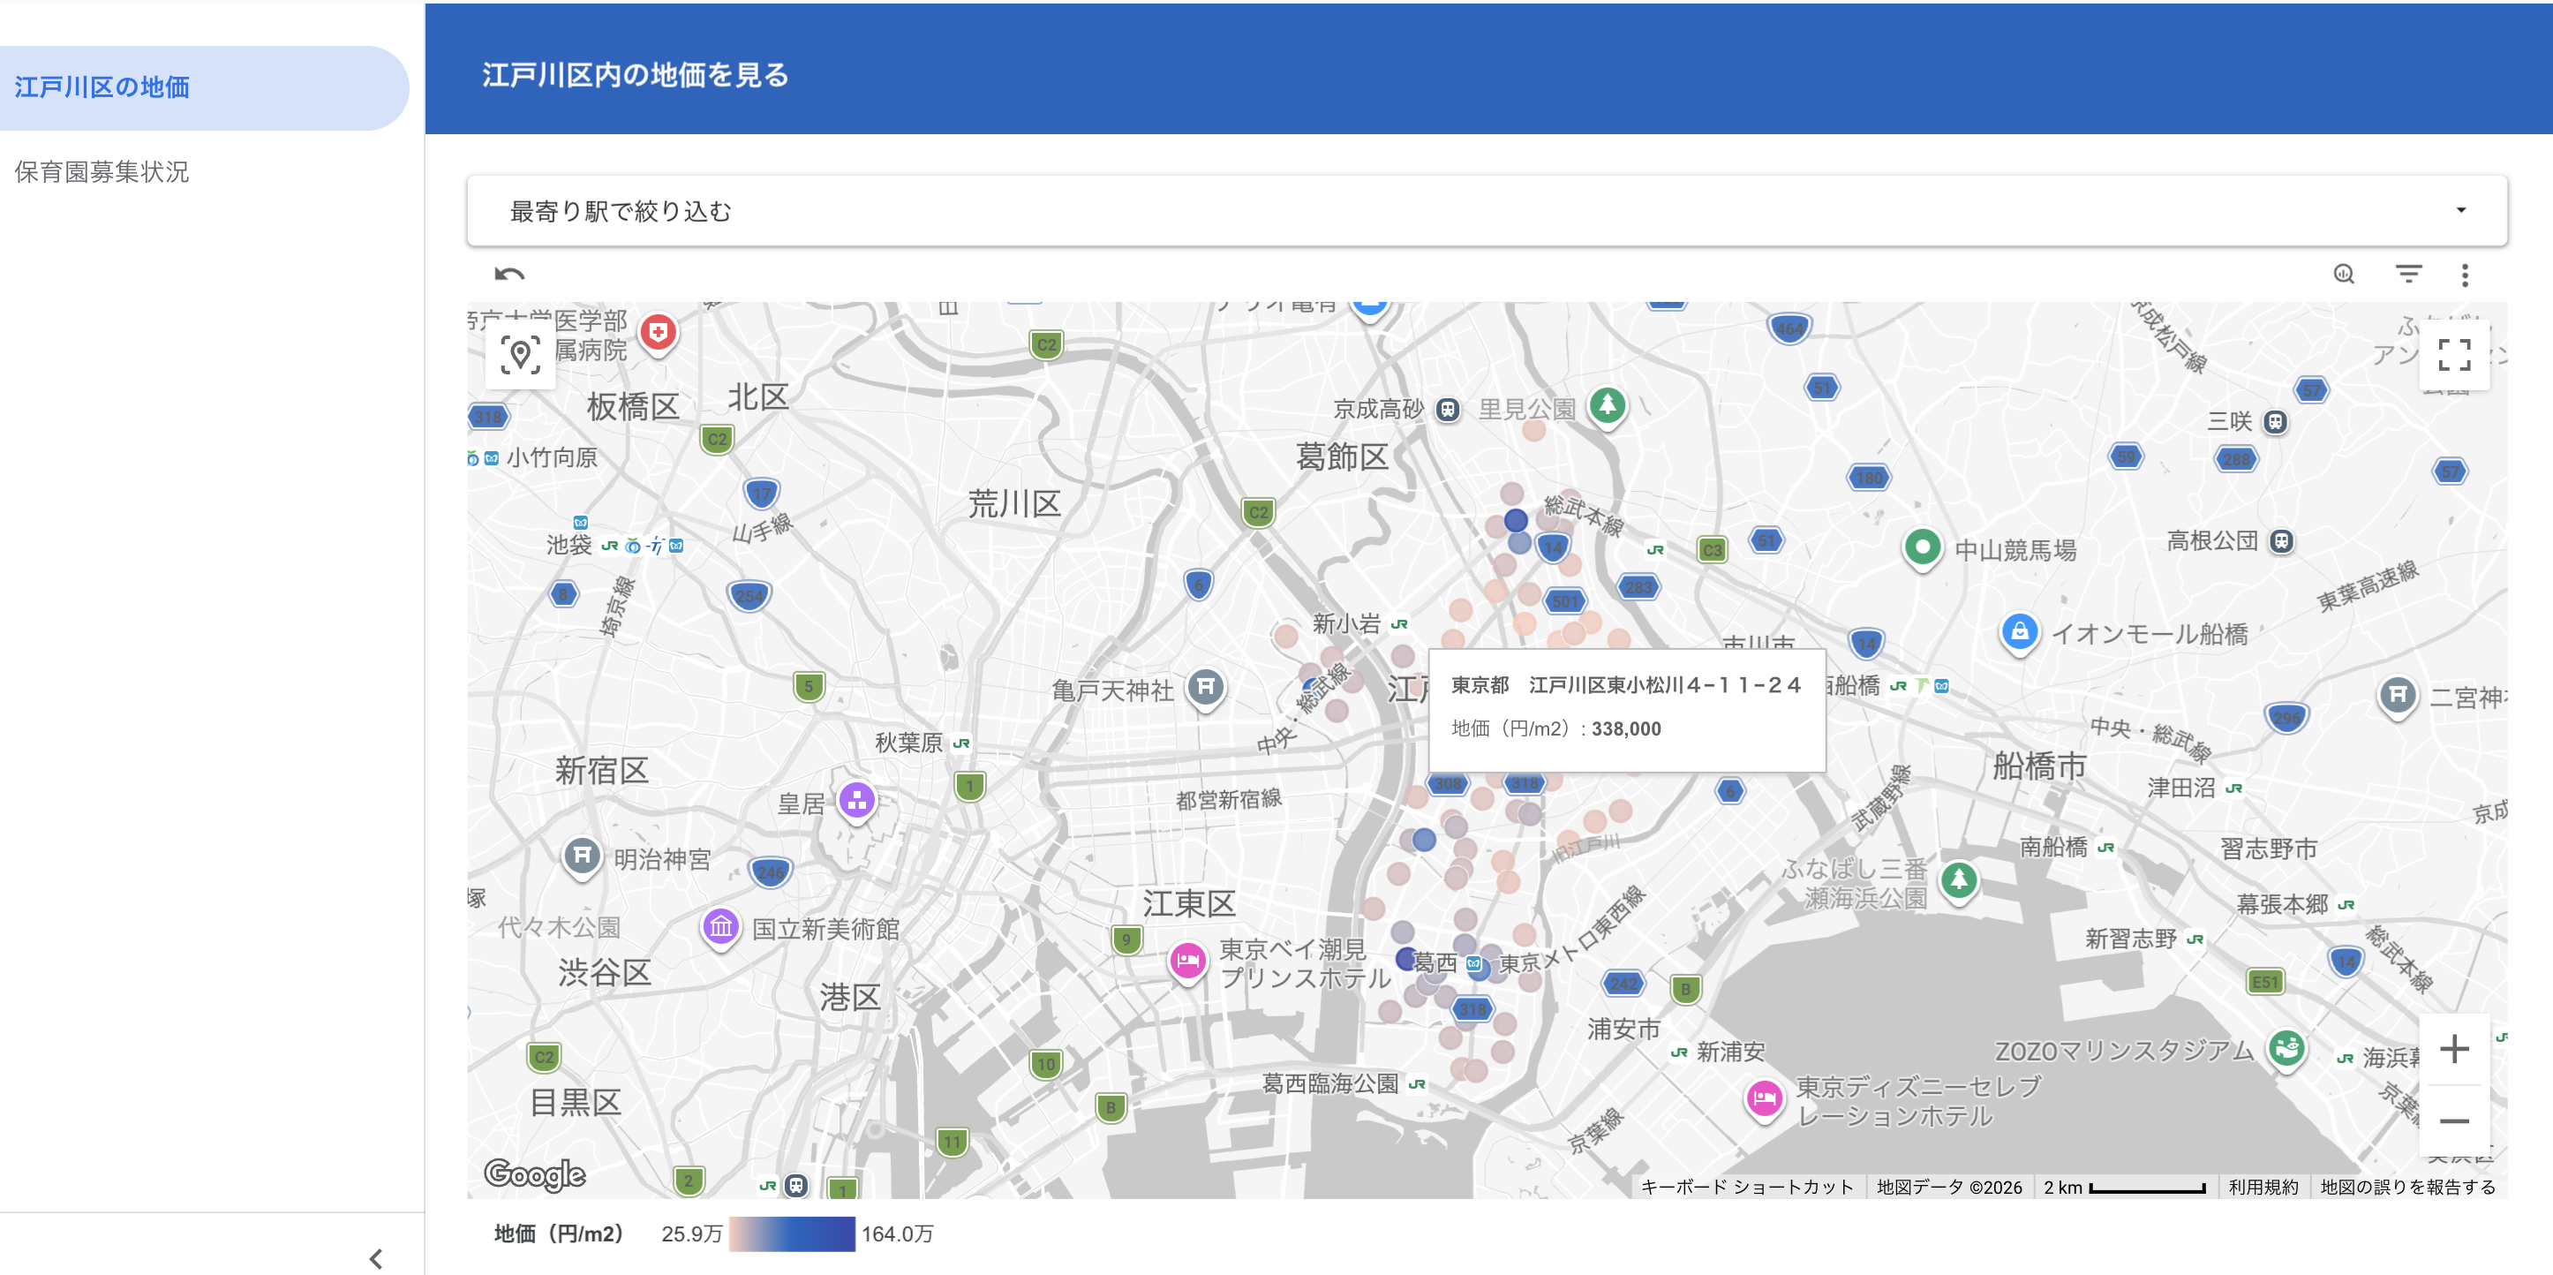Click the 2 km scale bar
The width and height of the screenshot is (2553, 1275).
coord(2124,1188)
